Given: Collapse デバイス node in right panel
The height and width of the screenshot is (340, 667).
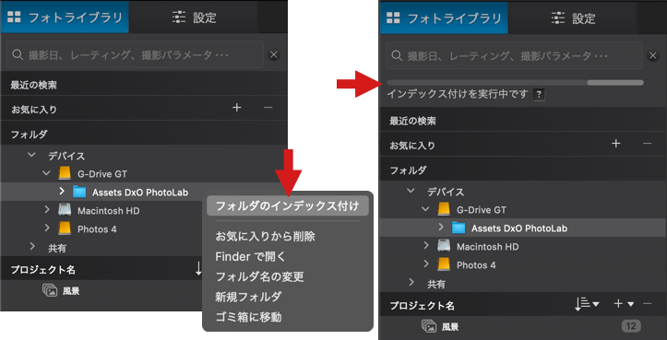Looking at the screenshot, I should coord(411,191).
